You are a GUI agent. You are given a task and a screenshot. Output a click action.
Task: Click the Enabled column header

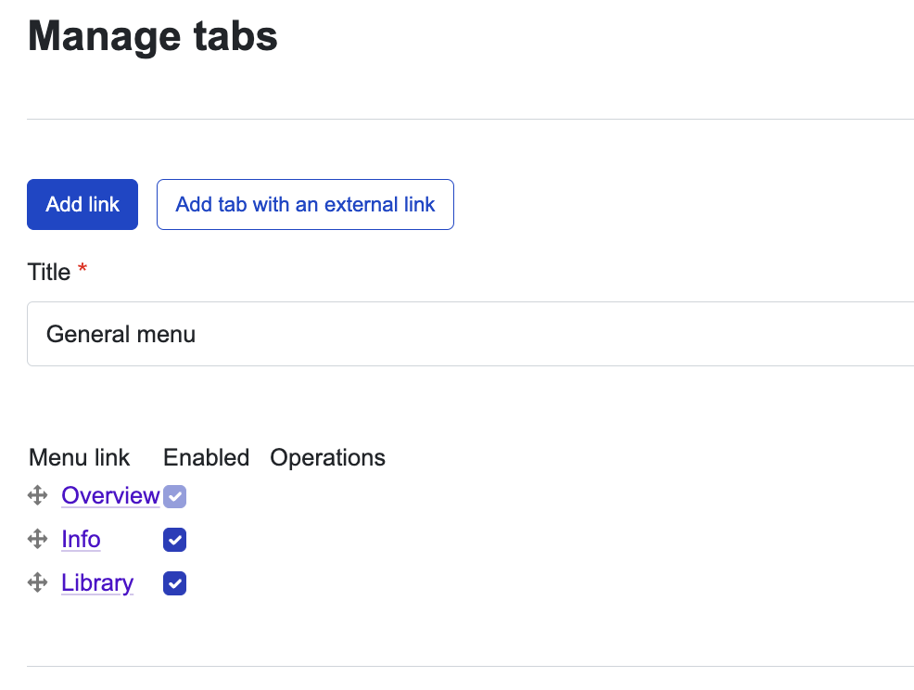pyautogui.click(x=206, y=457)
